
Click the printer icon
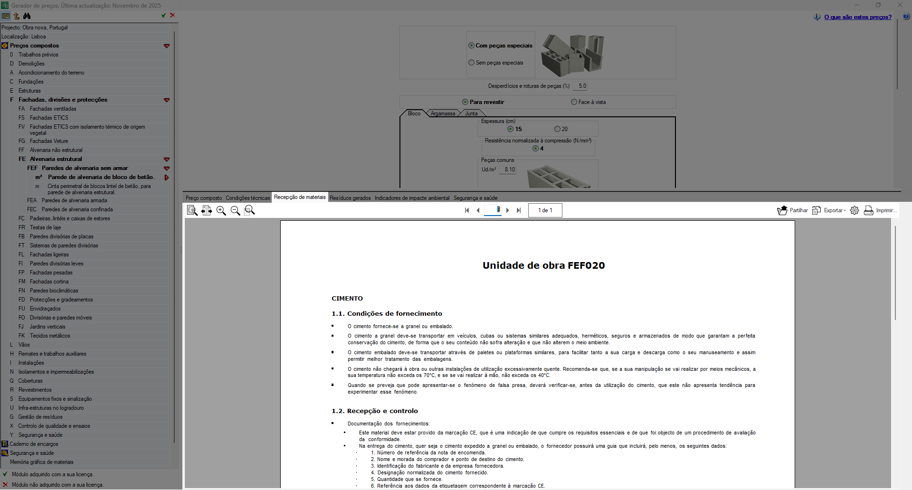coord(868,210)
